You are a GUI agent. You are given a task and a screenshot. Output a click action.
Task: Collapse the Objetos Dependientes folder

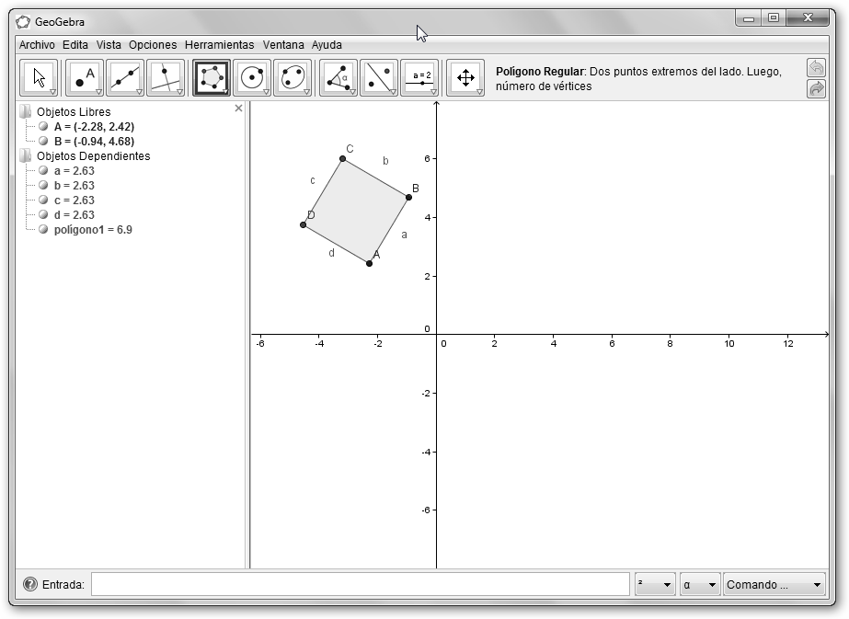[x=25, y=156]
